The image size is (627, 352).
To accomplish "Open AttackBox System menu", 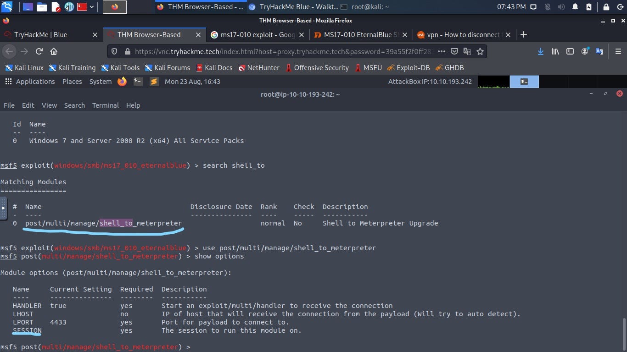I will (101, 82).
